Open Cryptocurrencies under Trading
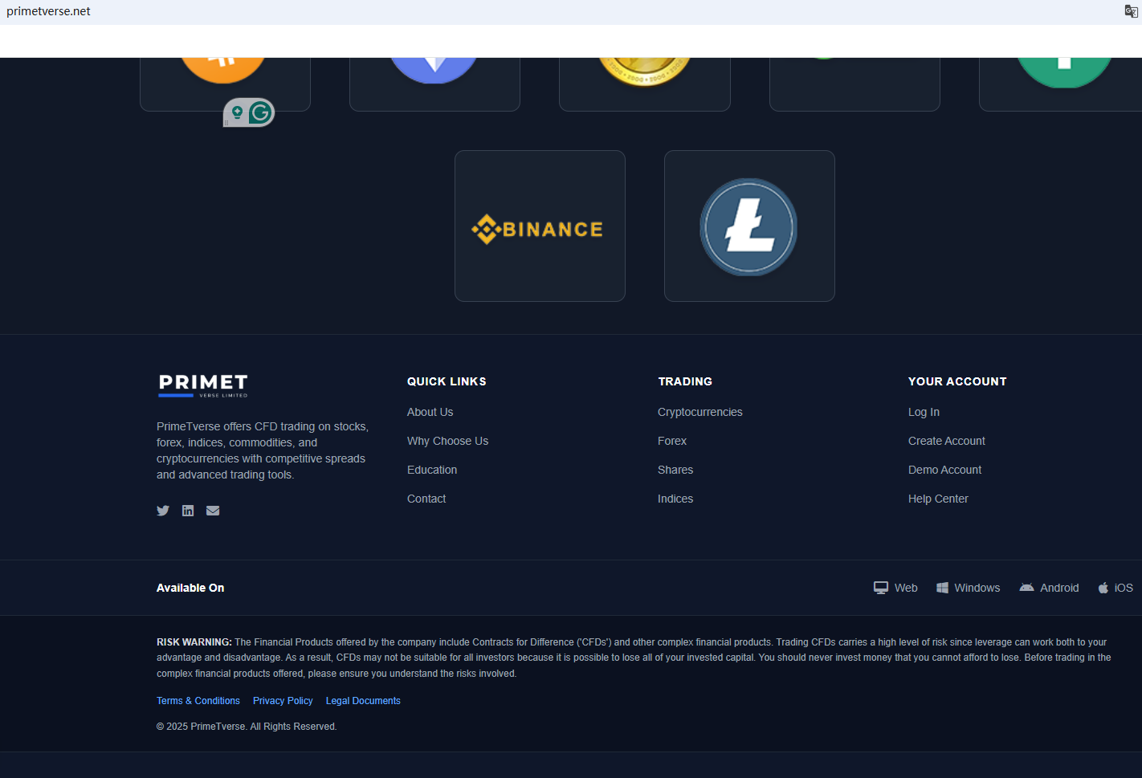1142x778 pixels. tap(699, 412)
